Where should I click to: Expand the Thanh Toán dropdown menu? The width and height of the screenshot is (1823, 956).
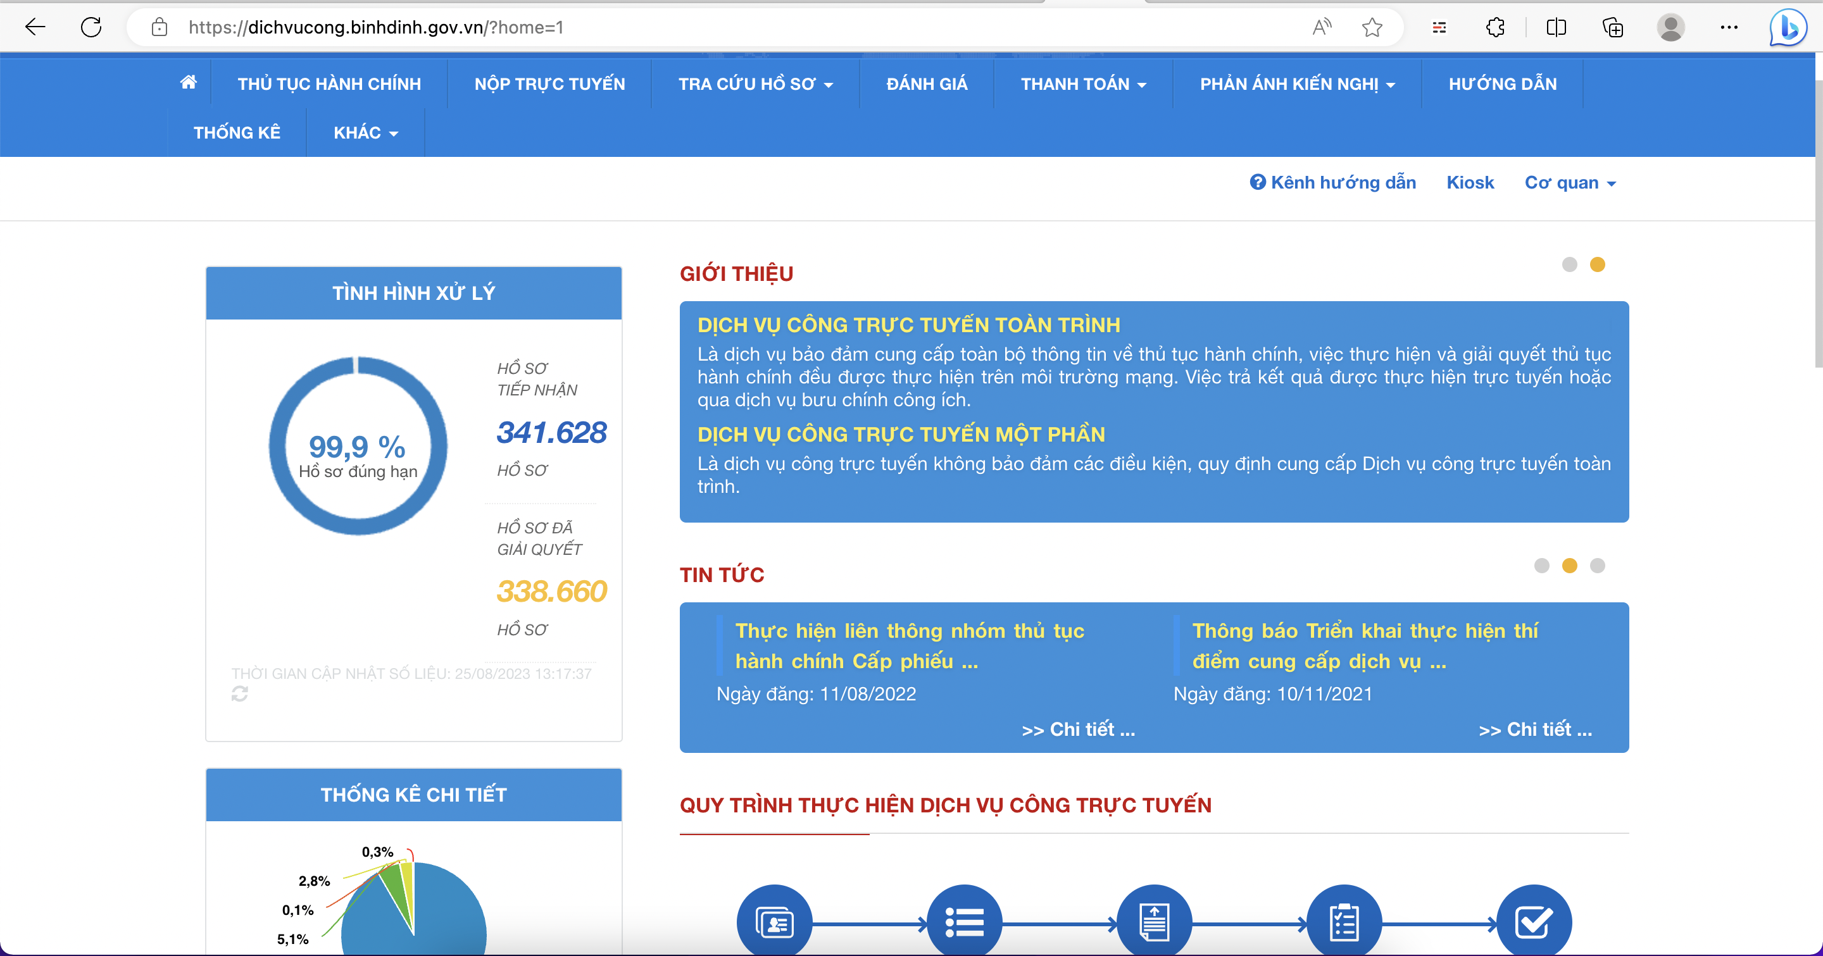(1083, 84)
